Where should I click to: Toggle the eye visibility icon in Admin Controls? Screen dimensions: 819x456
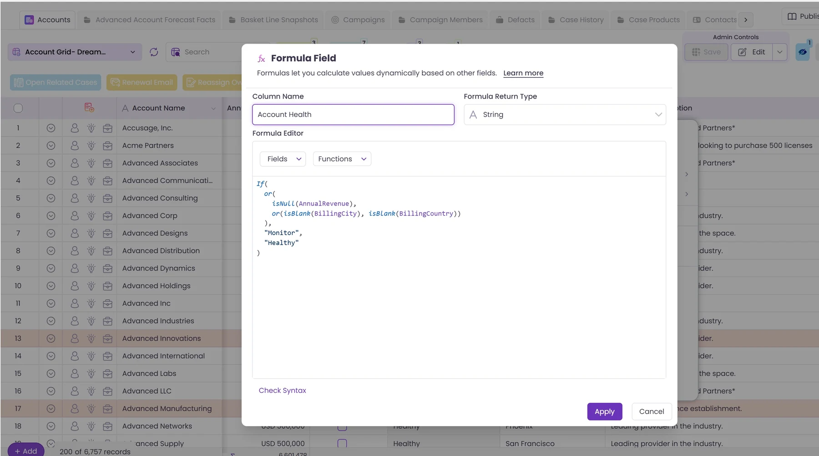[803, 52]
